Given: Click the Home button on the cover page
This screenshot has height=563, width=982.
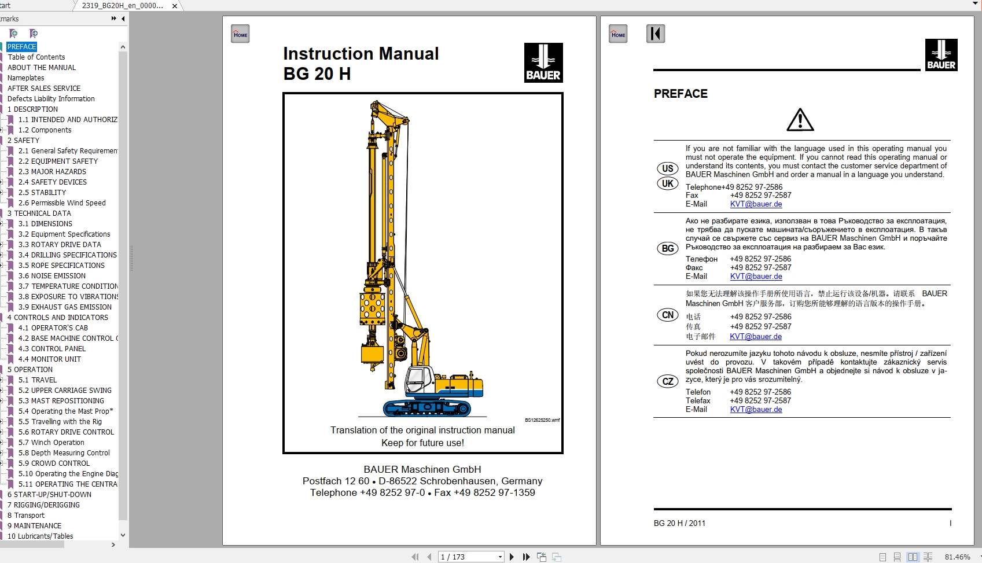Looking at the screenshot, I should point(240,34).
